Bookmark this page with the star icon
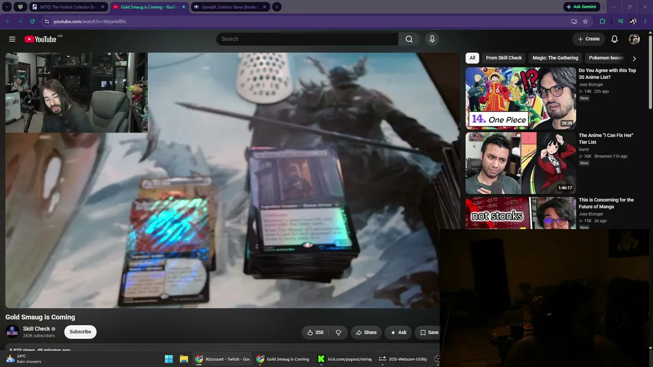The image size is (653, 367). pos(585,21)
